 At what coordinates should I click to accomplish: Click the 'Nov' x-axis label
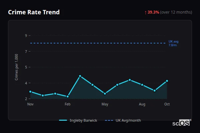(x=30, y=104)
